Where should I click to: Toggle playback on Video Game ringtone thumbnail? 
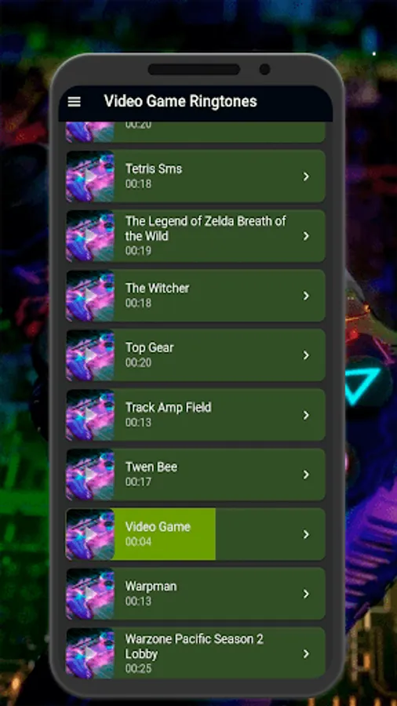click(90, 534)
